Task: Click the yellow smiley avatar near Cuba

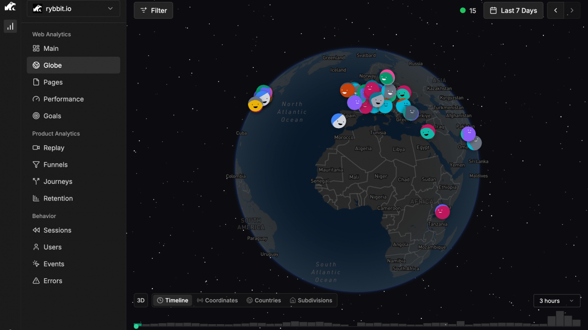Action: click(x=255, y=105)
